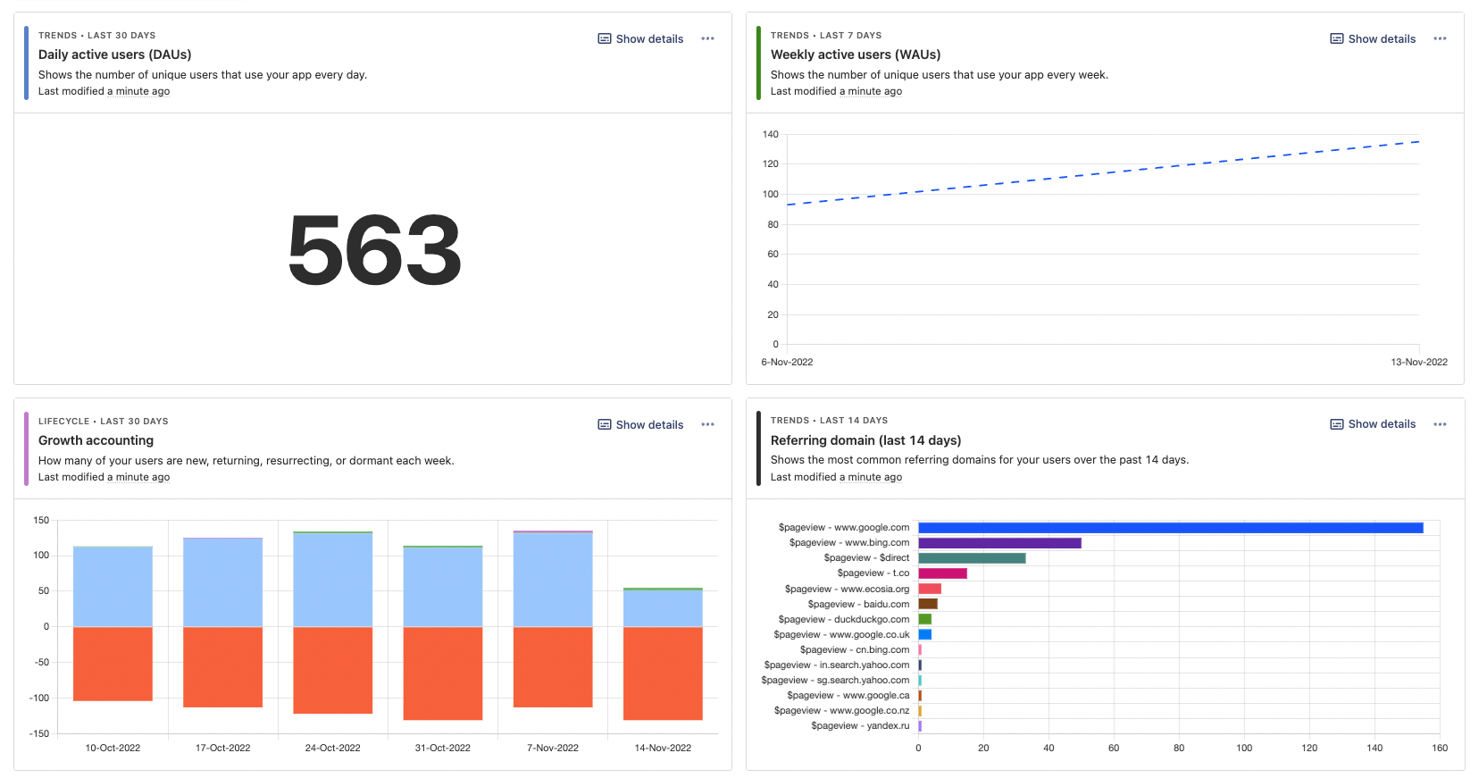Open more options menu on Referring domain card
The width and height of the screenshot is (1479, 778).
coord(1440,424)
